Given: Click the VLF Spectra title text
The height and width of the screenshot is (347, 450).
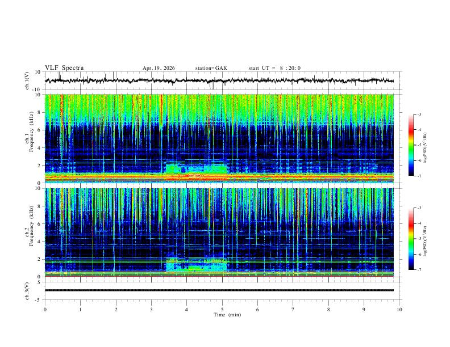Looking at the screenshot, I should (64, 68).
